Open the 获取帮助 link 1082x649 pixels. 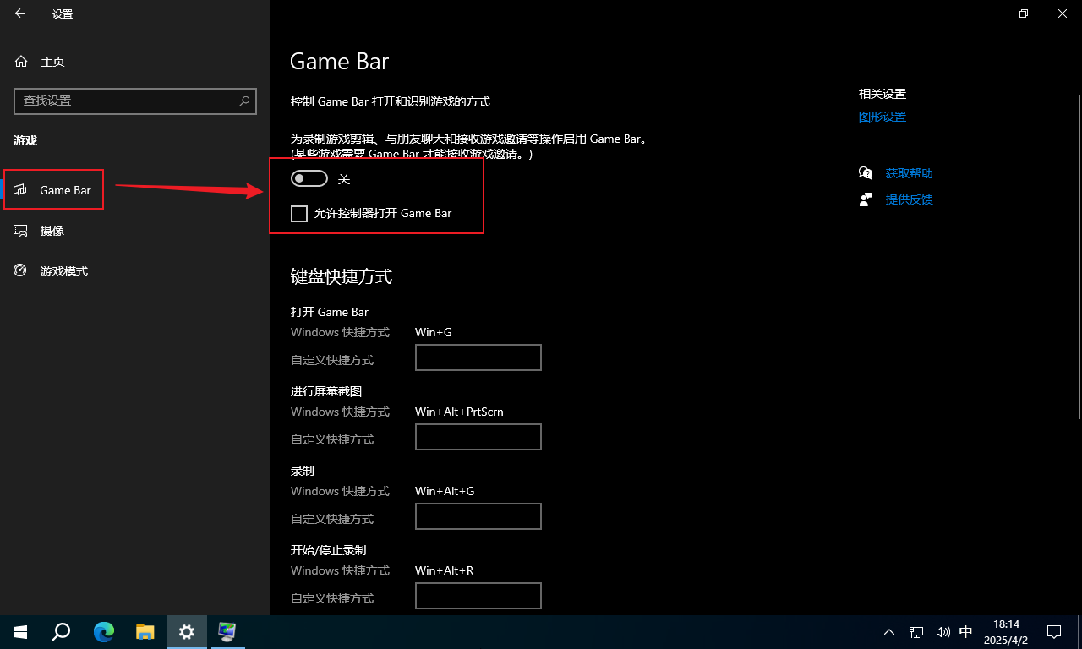pyautogui.click(x=909, y=173)
